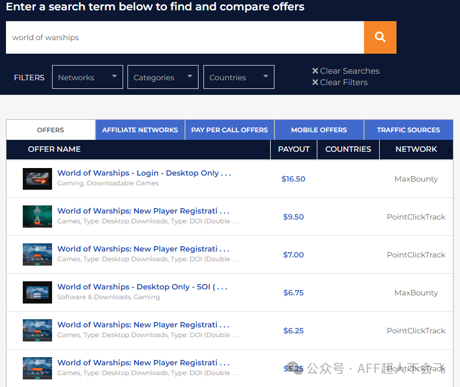This screenshot has width=460, height=387.
Task: Open the Traffic Sources tab
Action: pyautogui.click(x=408, y=130)
